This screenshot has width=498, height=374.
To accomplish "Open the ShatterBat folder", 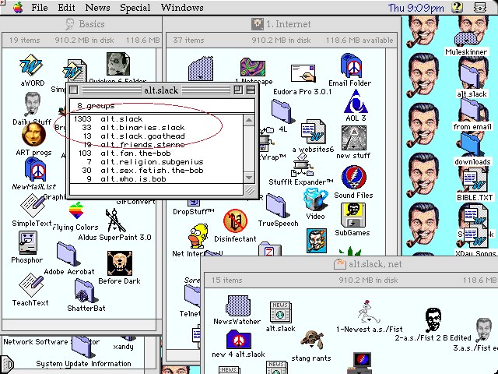I will click(85, 291).
